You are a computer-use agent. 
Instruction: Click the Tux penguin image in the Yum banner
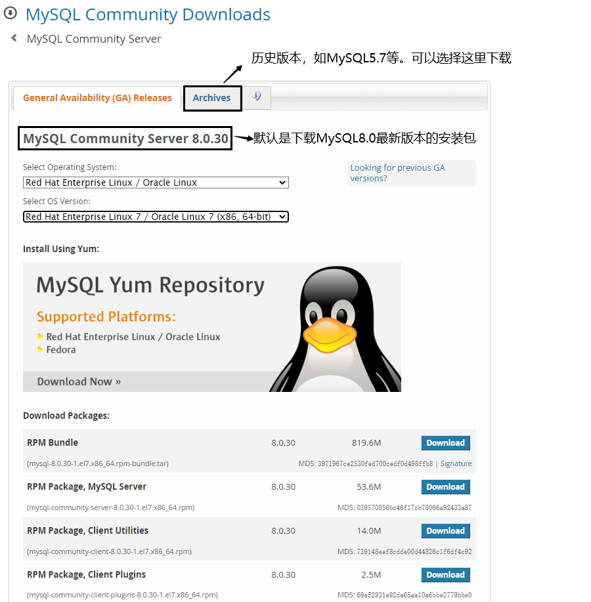coord(335,329)
